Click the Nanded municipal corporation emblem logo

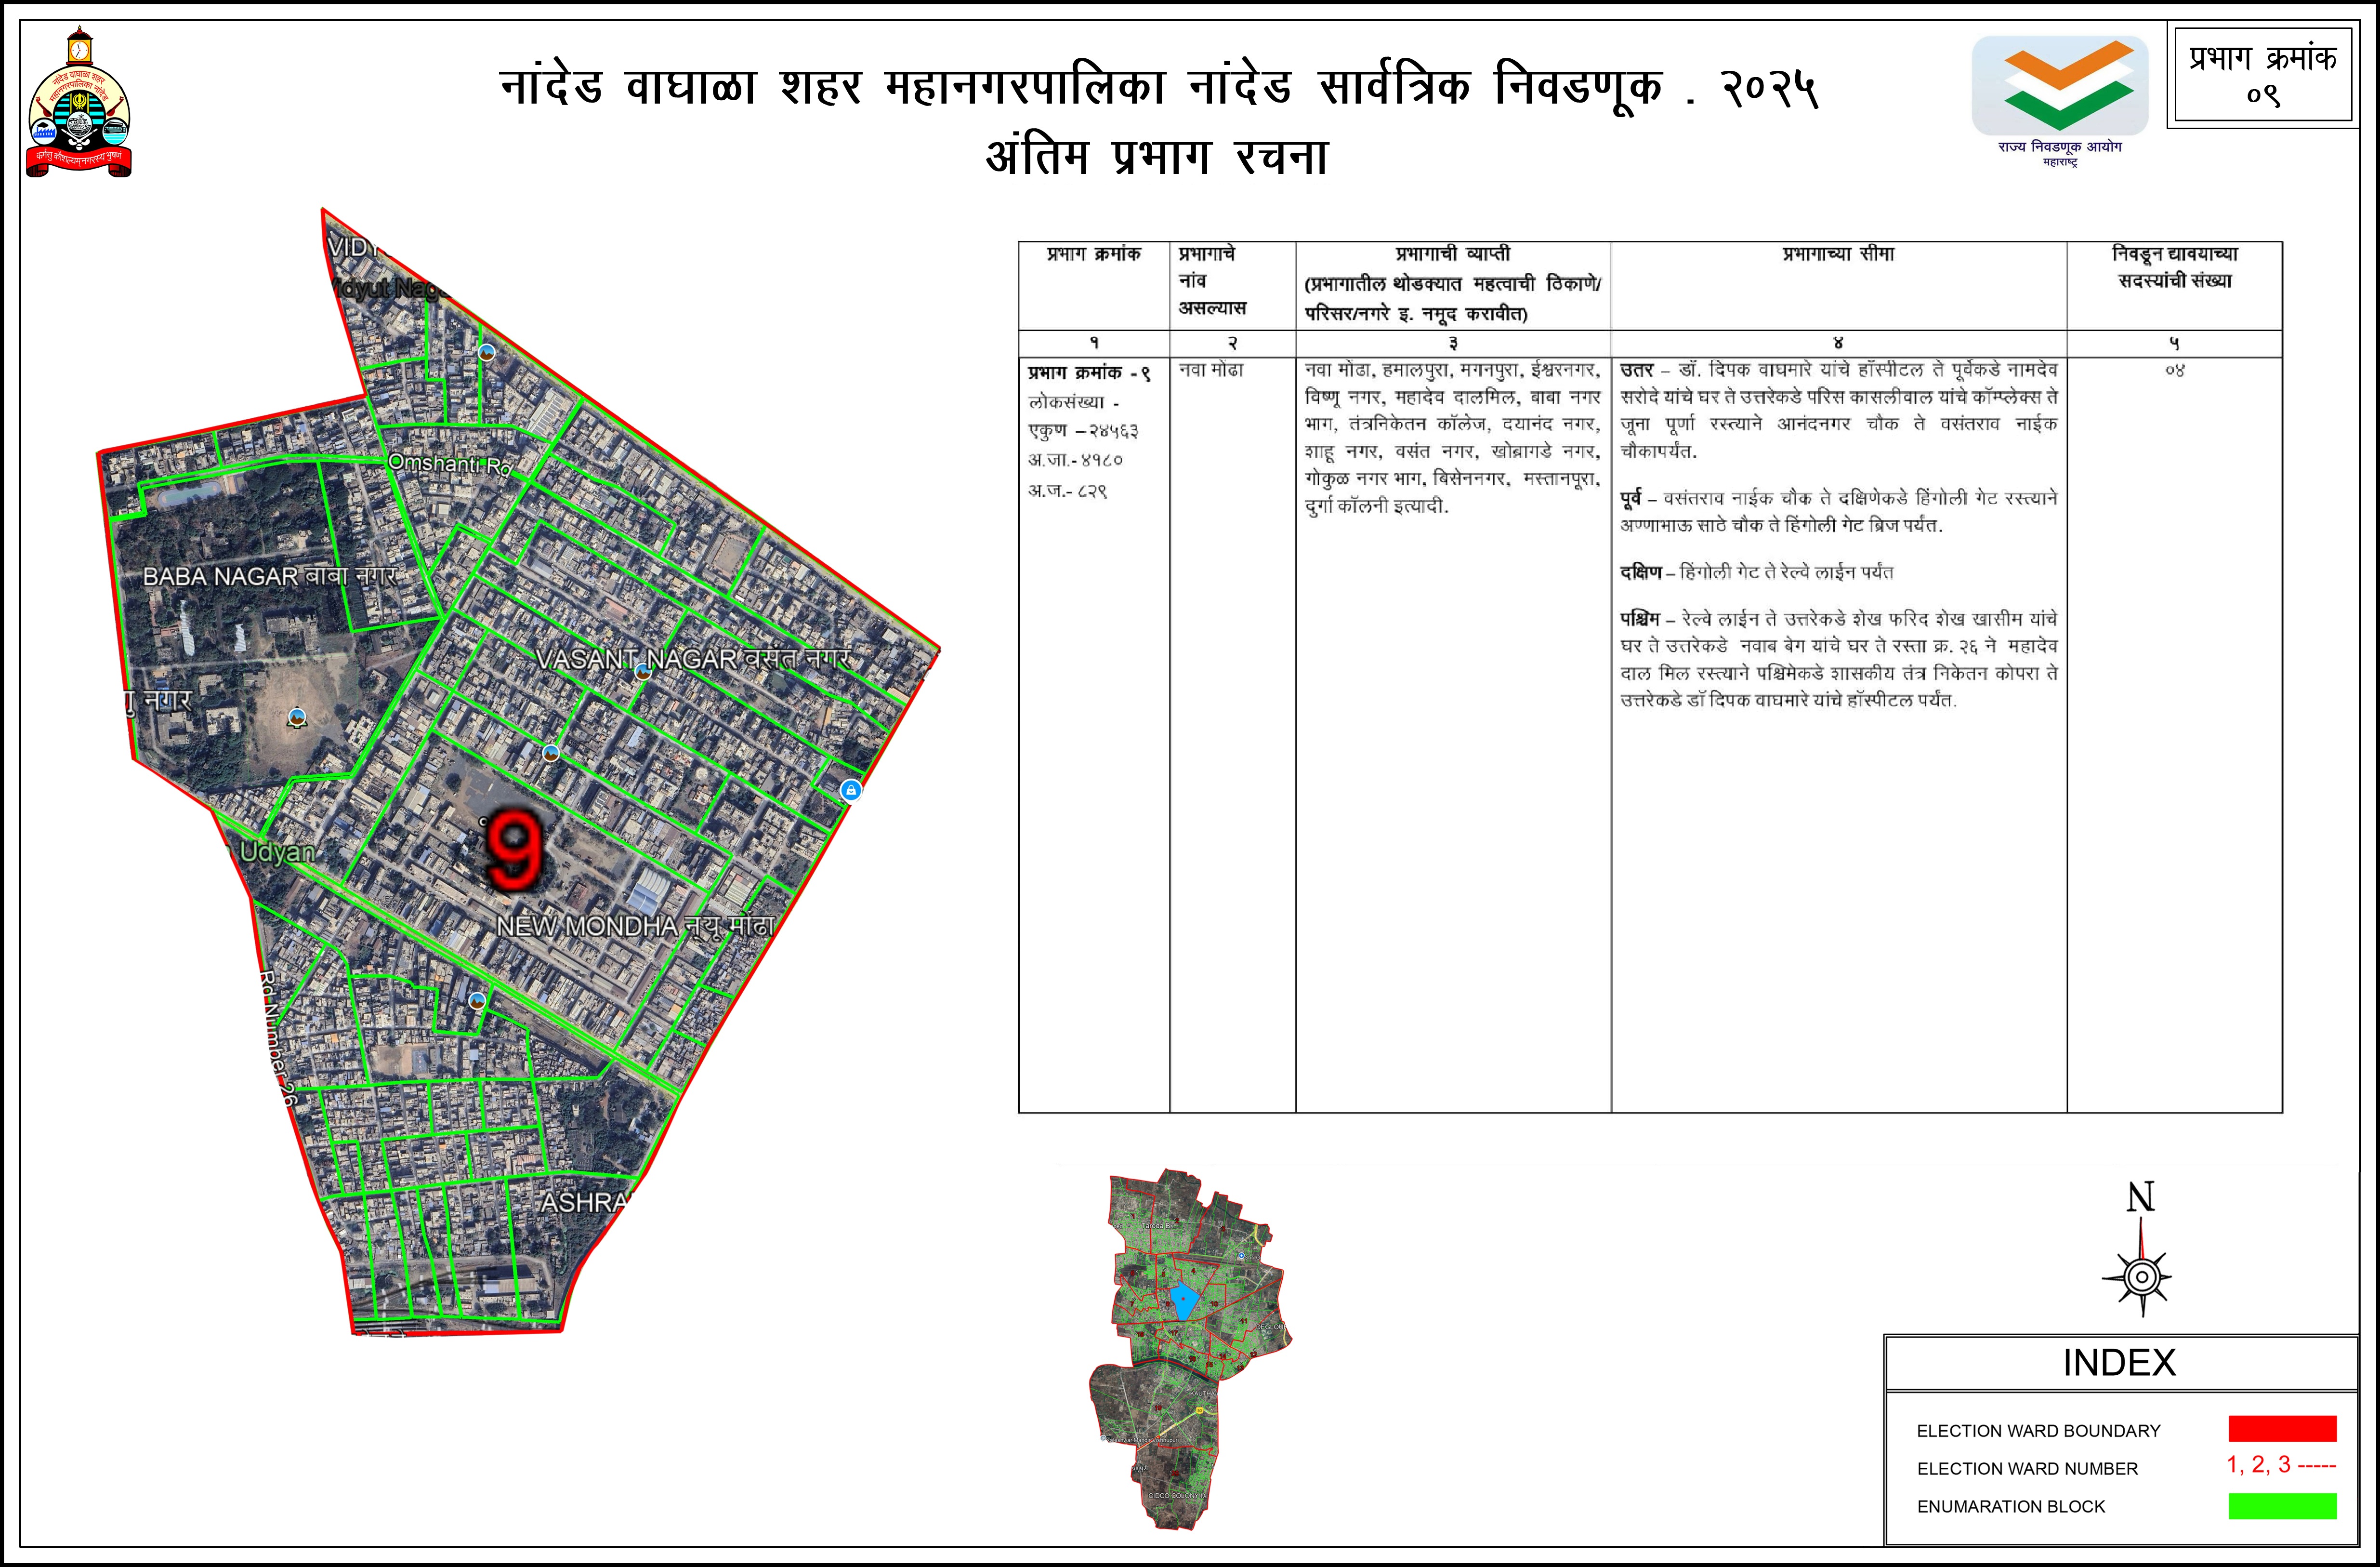(x=79, y=105)
